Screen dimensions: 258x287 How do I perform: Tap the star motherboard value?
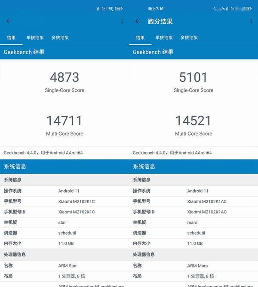[x=62, y=222]
